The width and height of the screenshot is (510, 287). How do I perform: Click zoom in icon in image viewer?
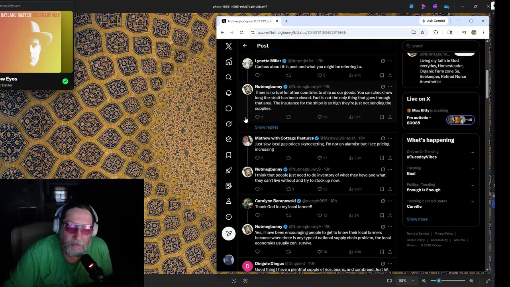click(x=471, y=281)
